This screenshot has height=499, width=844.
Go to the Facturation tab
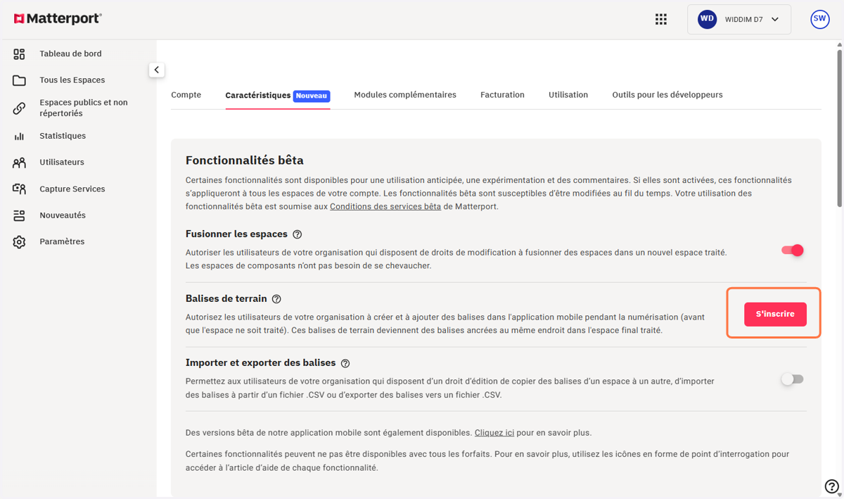[x=502, y=95]
